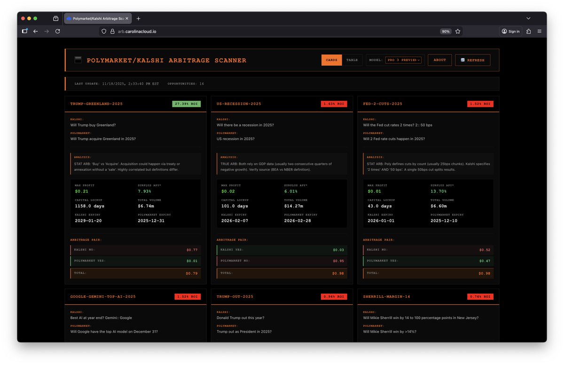This screenshot has width=564, height=365.
Task: Select the Polymarket/Kalshi Arbitrage browser tab
Action: [x=98, y=18]
